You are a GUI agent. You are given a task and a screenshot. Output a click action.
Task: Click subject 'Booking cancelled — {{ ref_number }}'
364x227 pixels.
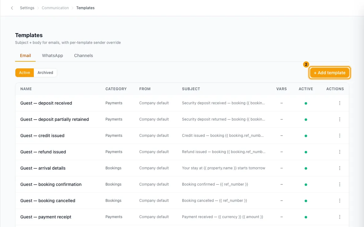click(x=215, y=201)
